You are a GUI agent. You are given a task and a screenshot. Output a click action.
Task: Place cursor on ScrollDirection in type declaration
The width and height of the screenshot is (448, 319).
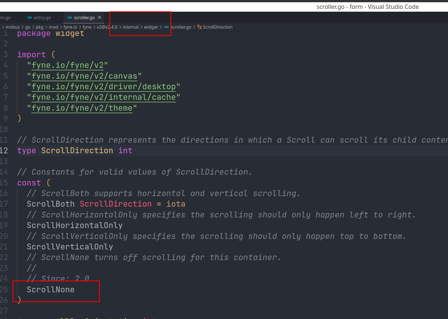tap(77, 151)
